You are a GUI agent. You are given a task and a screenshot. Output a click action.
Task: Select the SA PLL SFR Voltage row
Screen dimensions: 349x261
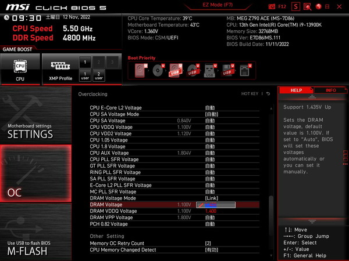coord(174,179)
